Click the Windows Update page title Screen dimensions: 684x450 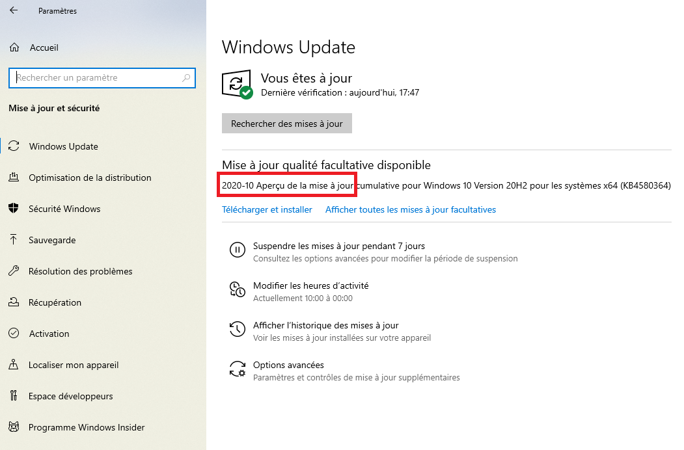pyautogui.click(x=288, y=47)
